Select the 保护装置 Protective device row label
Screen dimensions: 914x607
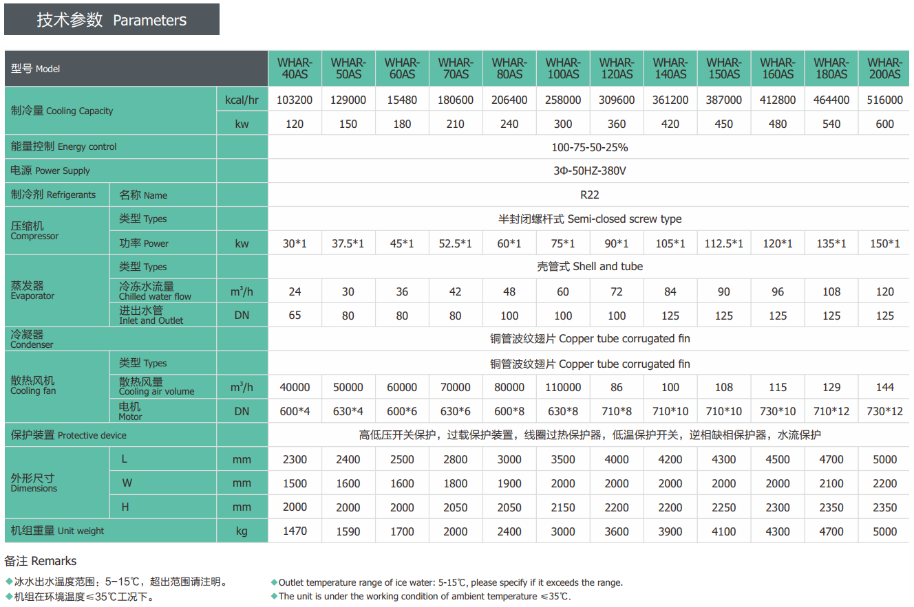(x=69, y=435)
